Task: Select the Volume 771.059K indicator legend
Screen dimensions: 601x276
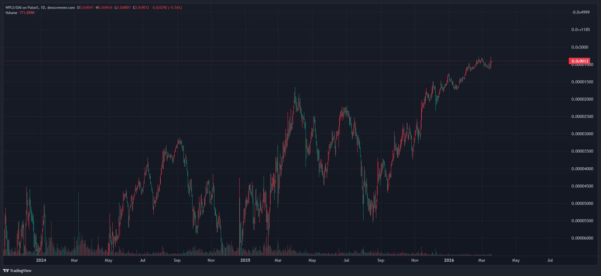Action: point(20,13)
